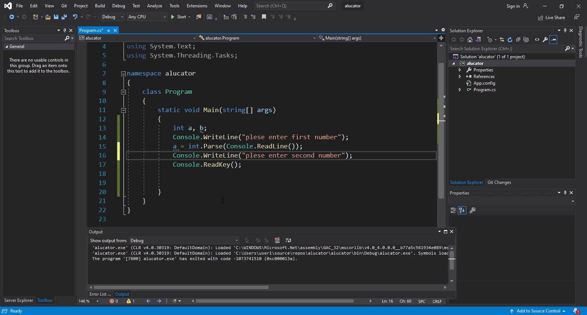Expand the References node

pos(460,77)
